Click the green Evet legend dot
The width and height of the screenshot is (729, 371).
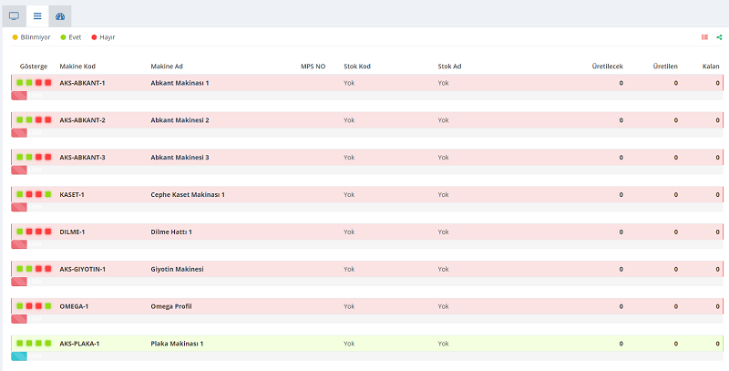63,37
